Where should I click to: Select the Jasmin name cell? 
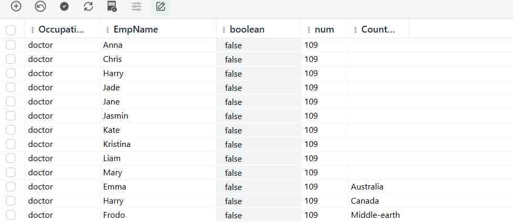click(158, 115)
